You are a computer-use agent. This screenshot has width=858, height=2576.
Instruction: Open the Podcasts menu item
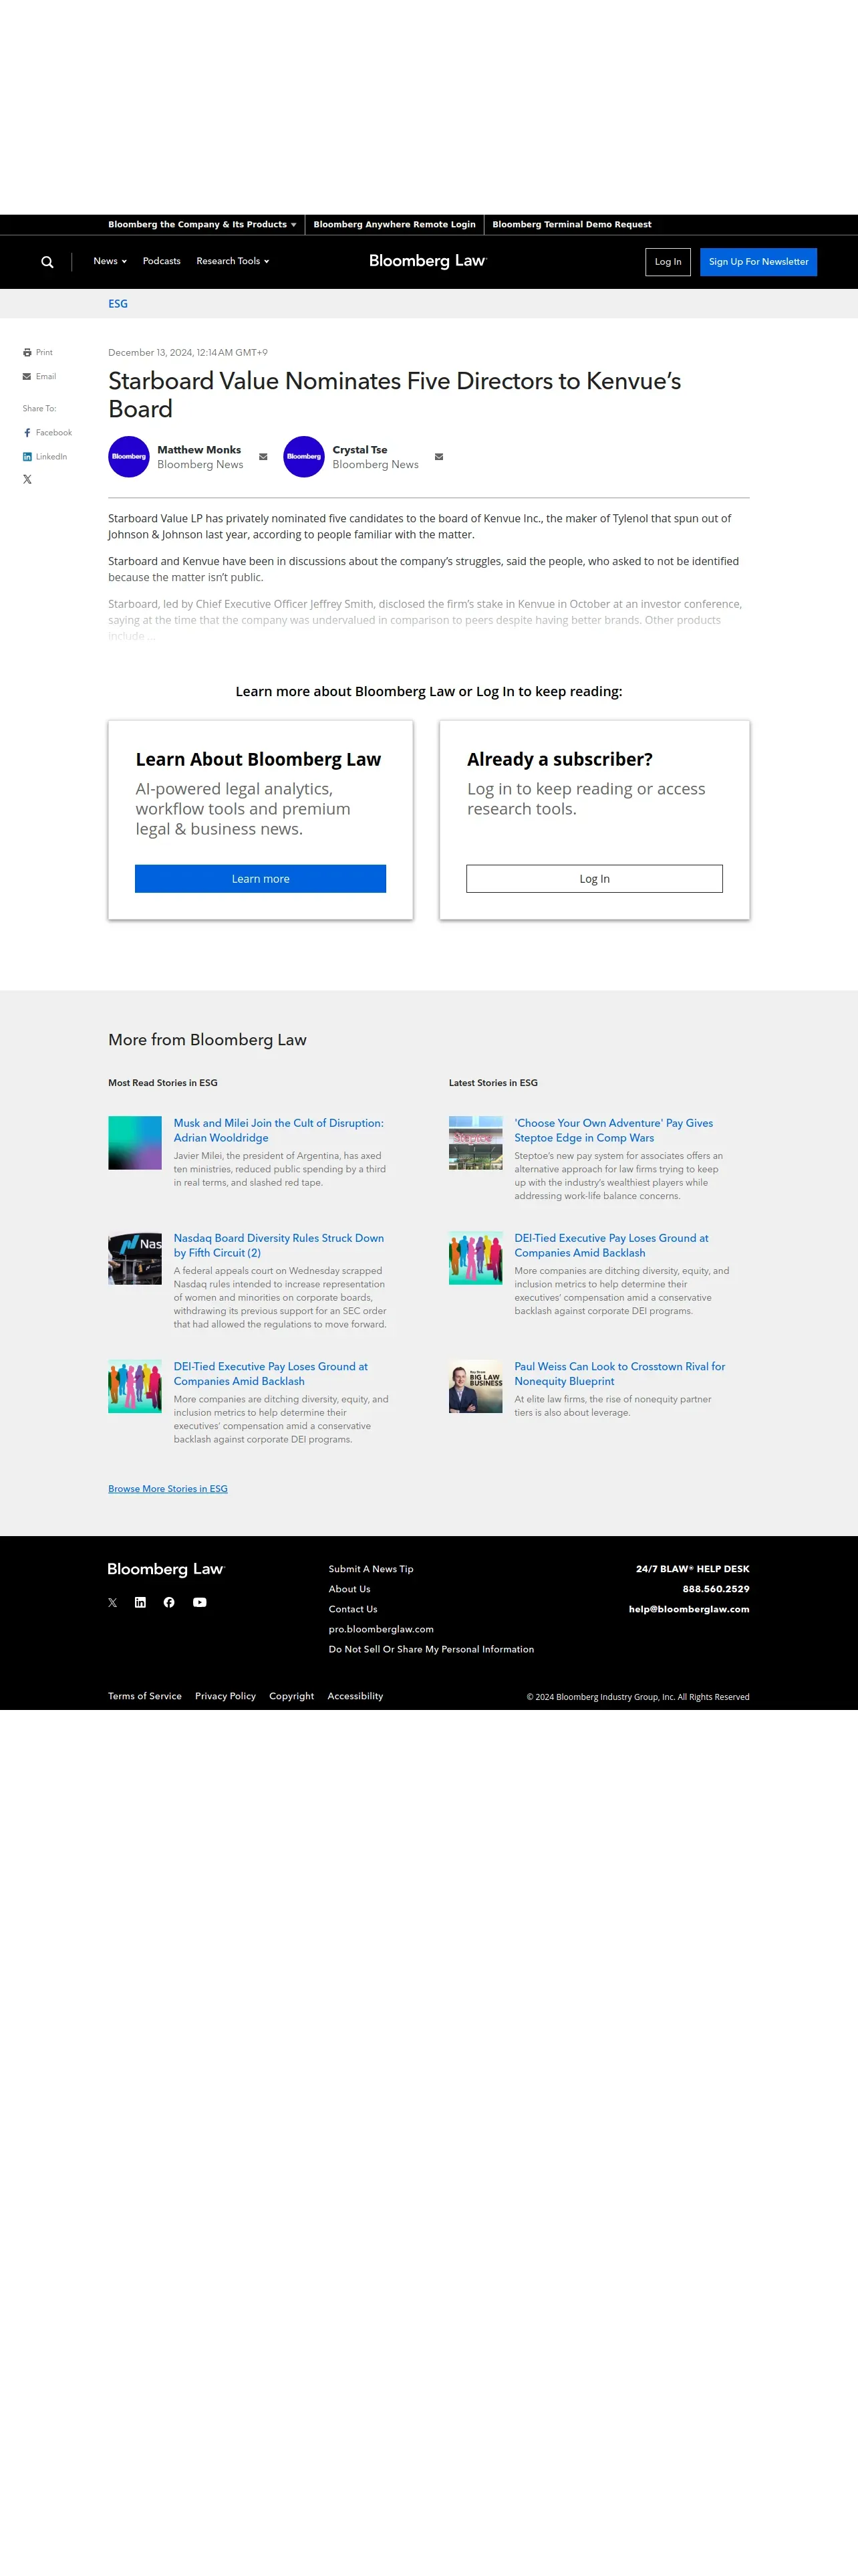pos(162,261)
